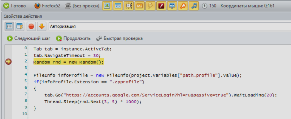Screen dimensions: 291x119
Task: Open the Без прокси proxy settings
Action: (82, 6)
